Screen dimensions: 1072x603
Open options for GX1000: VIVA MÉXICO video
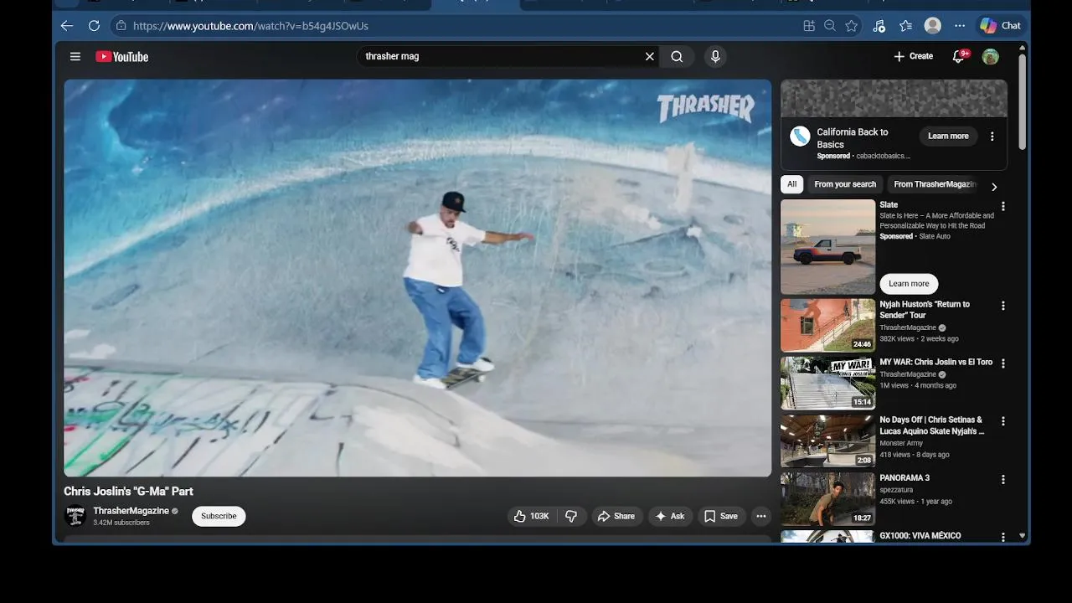(x=1002, y=537)
